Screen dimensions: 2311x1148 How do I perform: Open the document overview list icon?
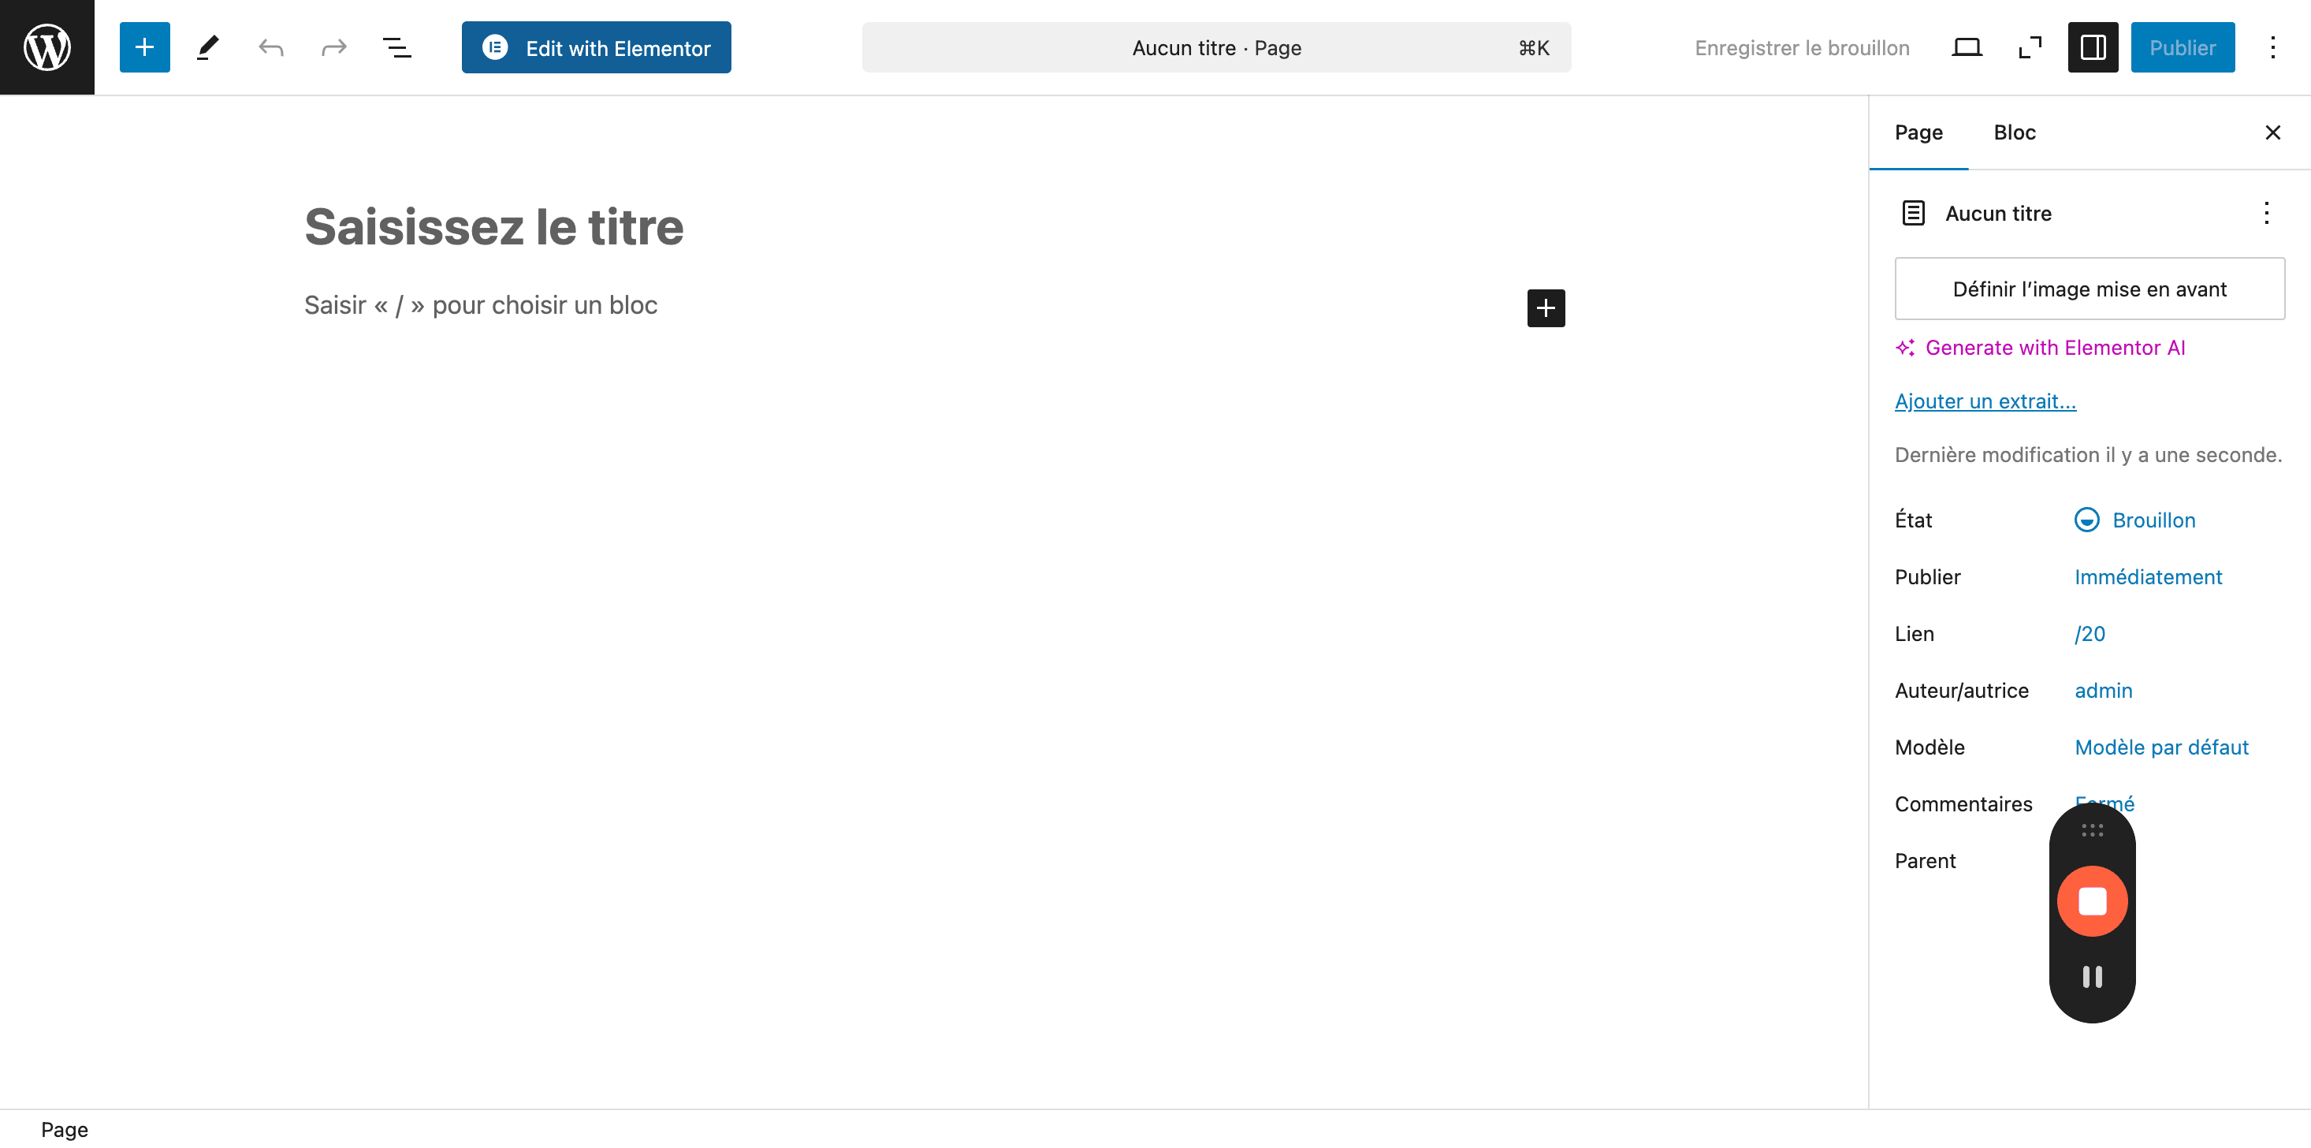point(396,47)
